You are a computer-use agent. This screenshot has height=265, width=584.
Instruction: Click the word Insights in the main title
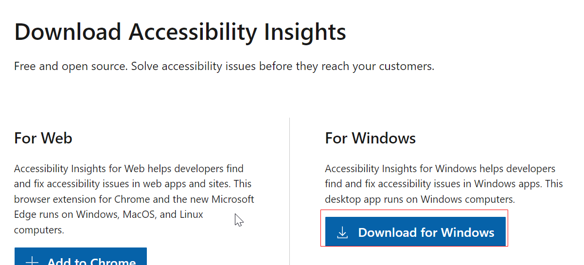coord(305,32)
